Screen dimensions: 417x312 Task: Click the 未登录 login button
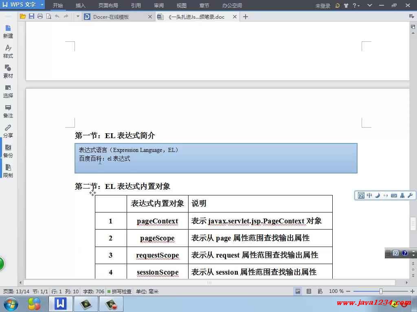pos(323,6)
